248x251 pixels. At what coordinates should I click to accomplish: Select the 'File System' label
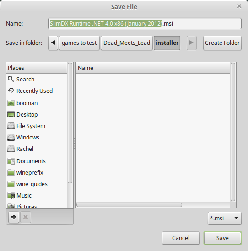(x=31, y=126)
